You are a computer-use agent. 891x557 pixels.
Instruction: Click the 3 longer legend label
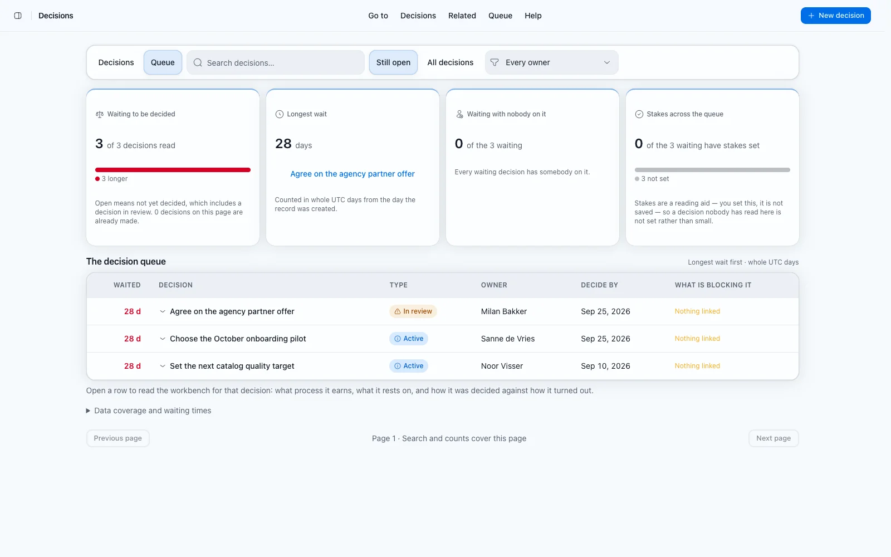point(111,179)
